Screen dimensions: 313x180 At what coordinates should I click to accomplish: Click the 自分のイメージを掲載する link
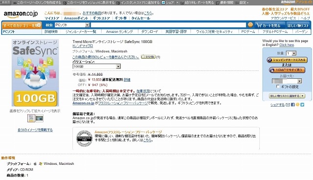[x=35, y=130]
